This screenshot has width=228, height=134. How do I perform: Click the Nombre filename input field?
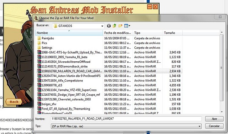click(126, 119)
